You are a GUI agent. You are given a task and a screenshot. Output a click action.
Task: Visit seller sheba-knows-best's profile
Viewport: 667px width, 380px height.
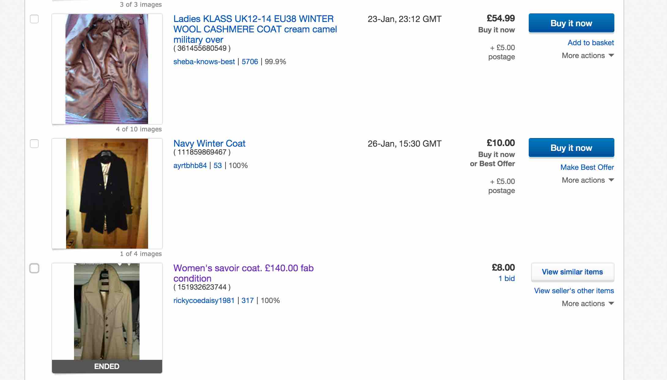[204, 62]
